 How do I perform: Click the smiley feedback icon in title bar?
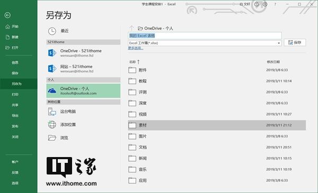tap(257, 4)
